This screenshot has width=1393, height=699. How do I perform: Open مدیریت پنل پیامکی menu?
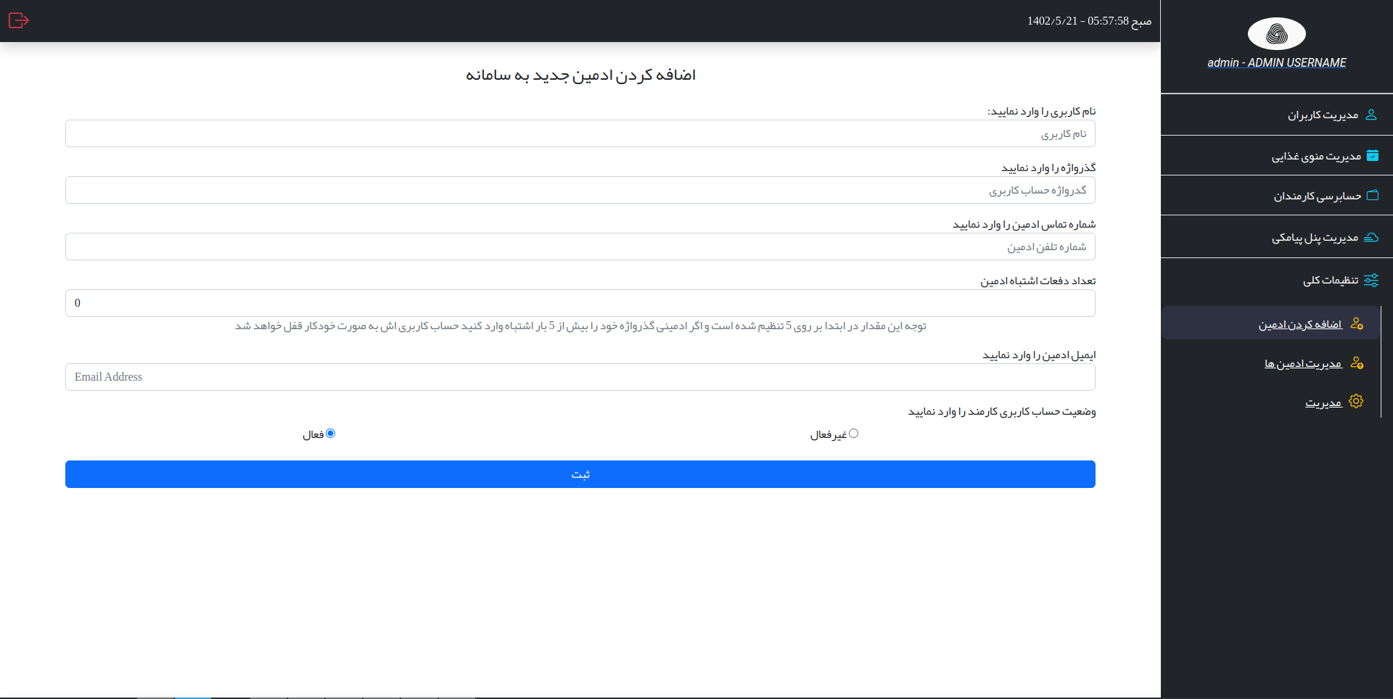(x=1277, y=237)
